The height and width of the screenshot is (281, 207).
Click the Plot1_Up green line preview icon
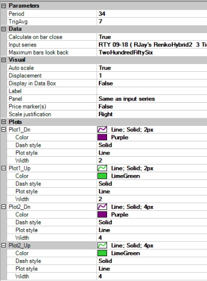click(x=102, y=168)
